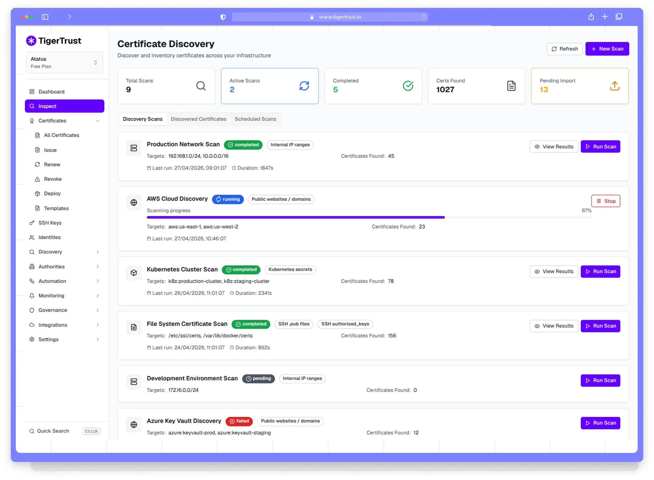Collapse the Certificates sidebar section
Image resolution: width=654 pixels, height=480 pixels.
(64, 121)
